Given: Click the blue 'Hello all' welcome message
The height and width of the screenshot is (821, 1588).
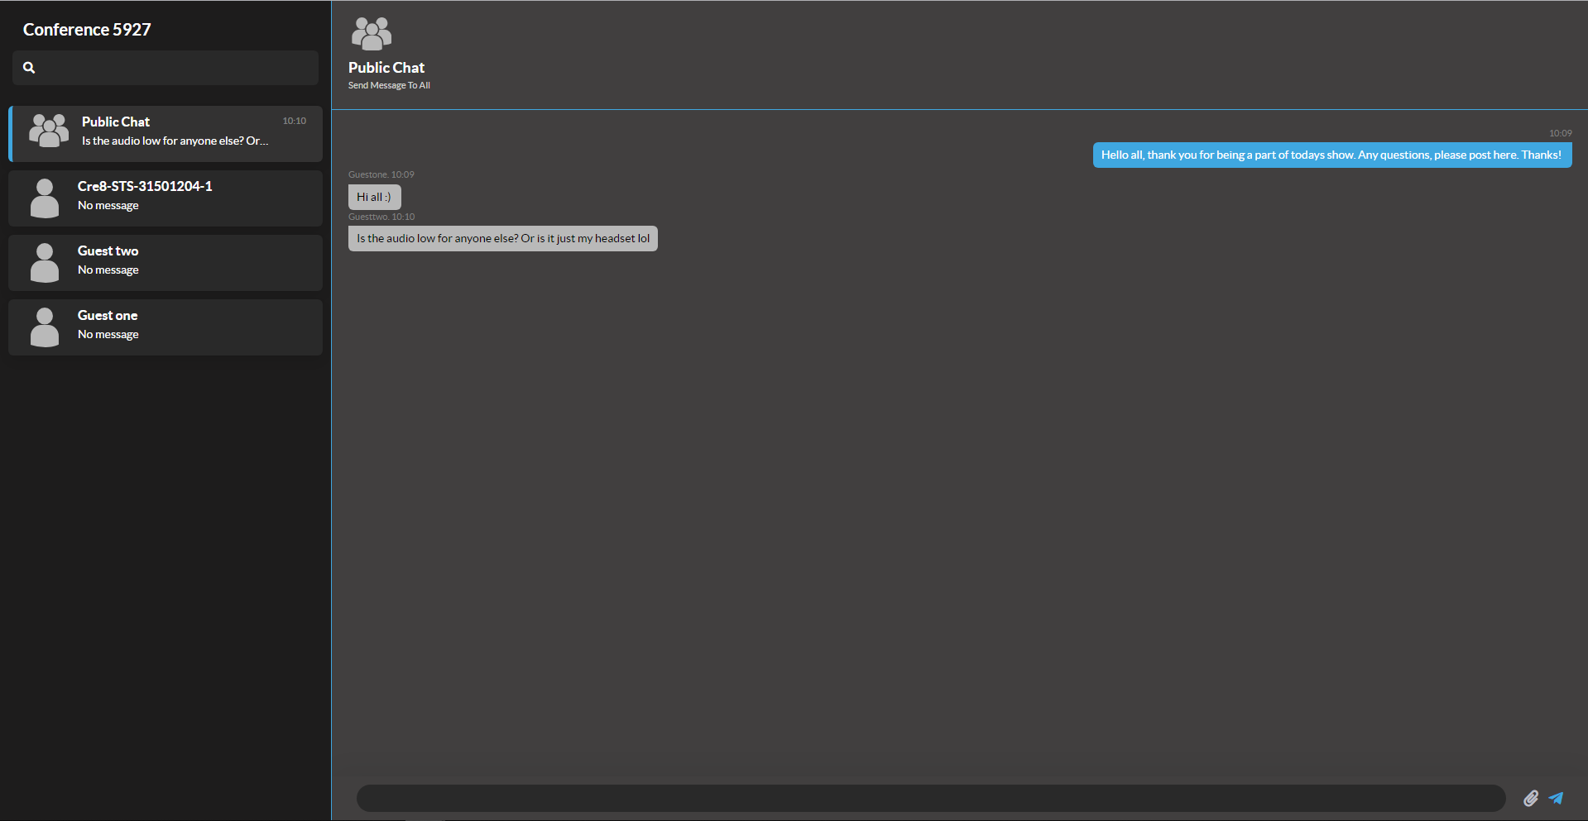Looking at the screenshot, I should [1331, 155].
